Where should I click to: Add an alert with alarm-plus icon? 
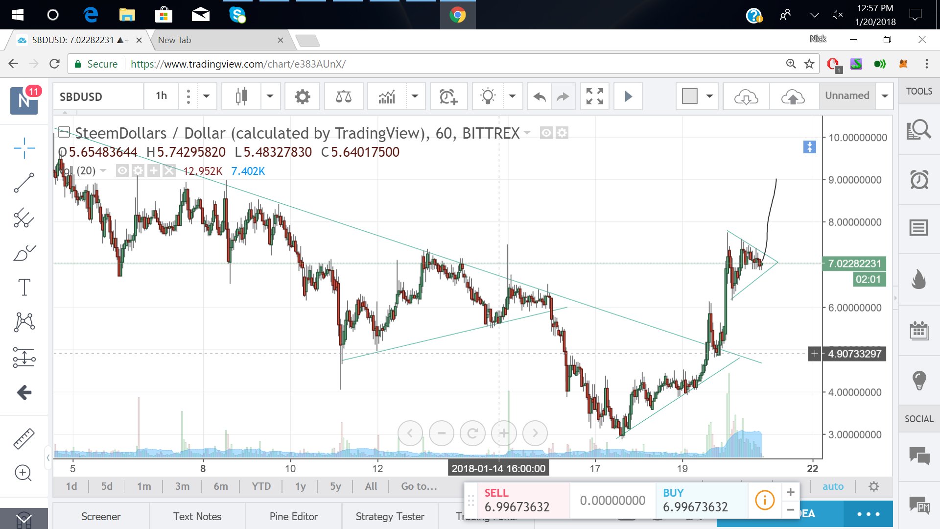448,96
